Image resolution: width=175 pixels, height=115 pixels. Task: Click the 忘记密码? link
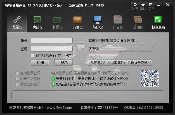click(65, 55)
